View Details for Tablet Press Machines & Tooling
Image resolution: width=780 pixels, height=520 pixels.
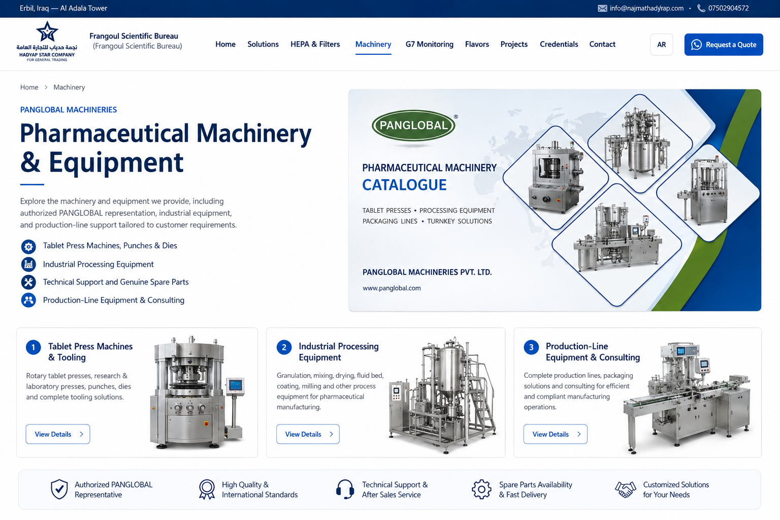58,434
